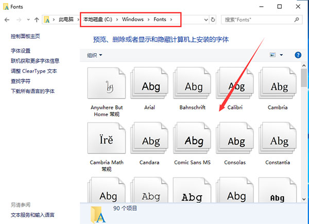Go back with the left arrow

coord(7,20)
